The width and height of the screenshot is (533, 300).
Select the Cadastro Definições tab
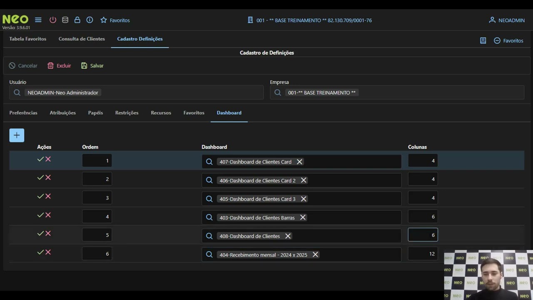click(140, 39)
